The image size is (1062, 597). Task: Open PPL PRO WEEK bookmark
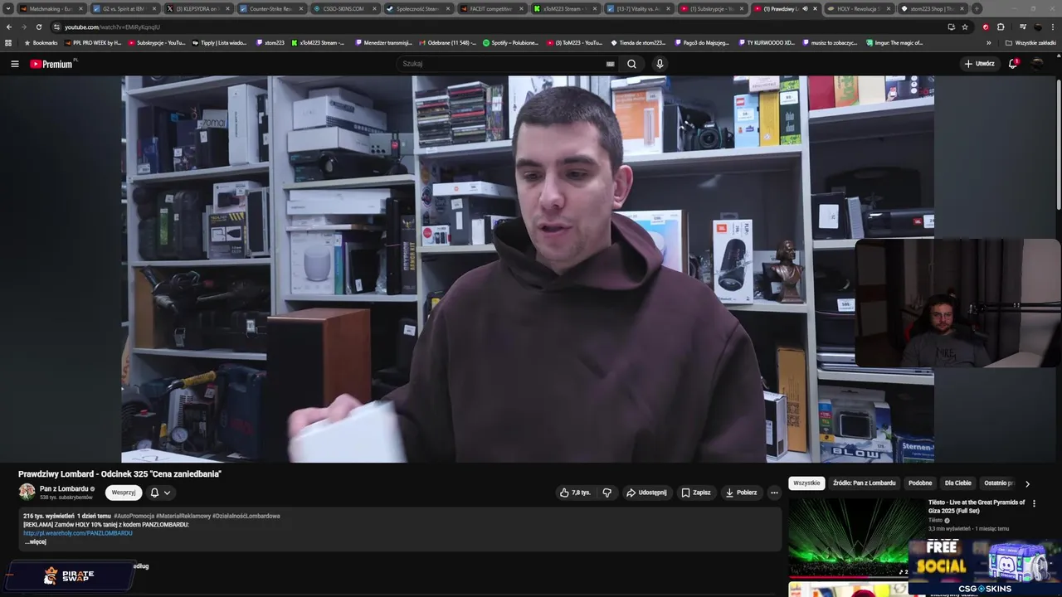pos(93,42)
